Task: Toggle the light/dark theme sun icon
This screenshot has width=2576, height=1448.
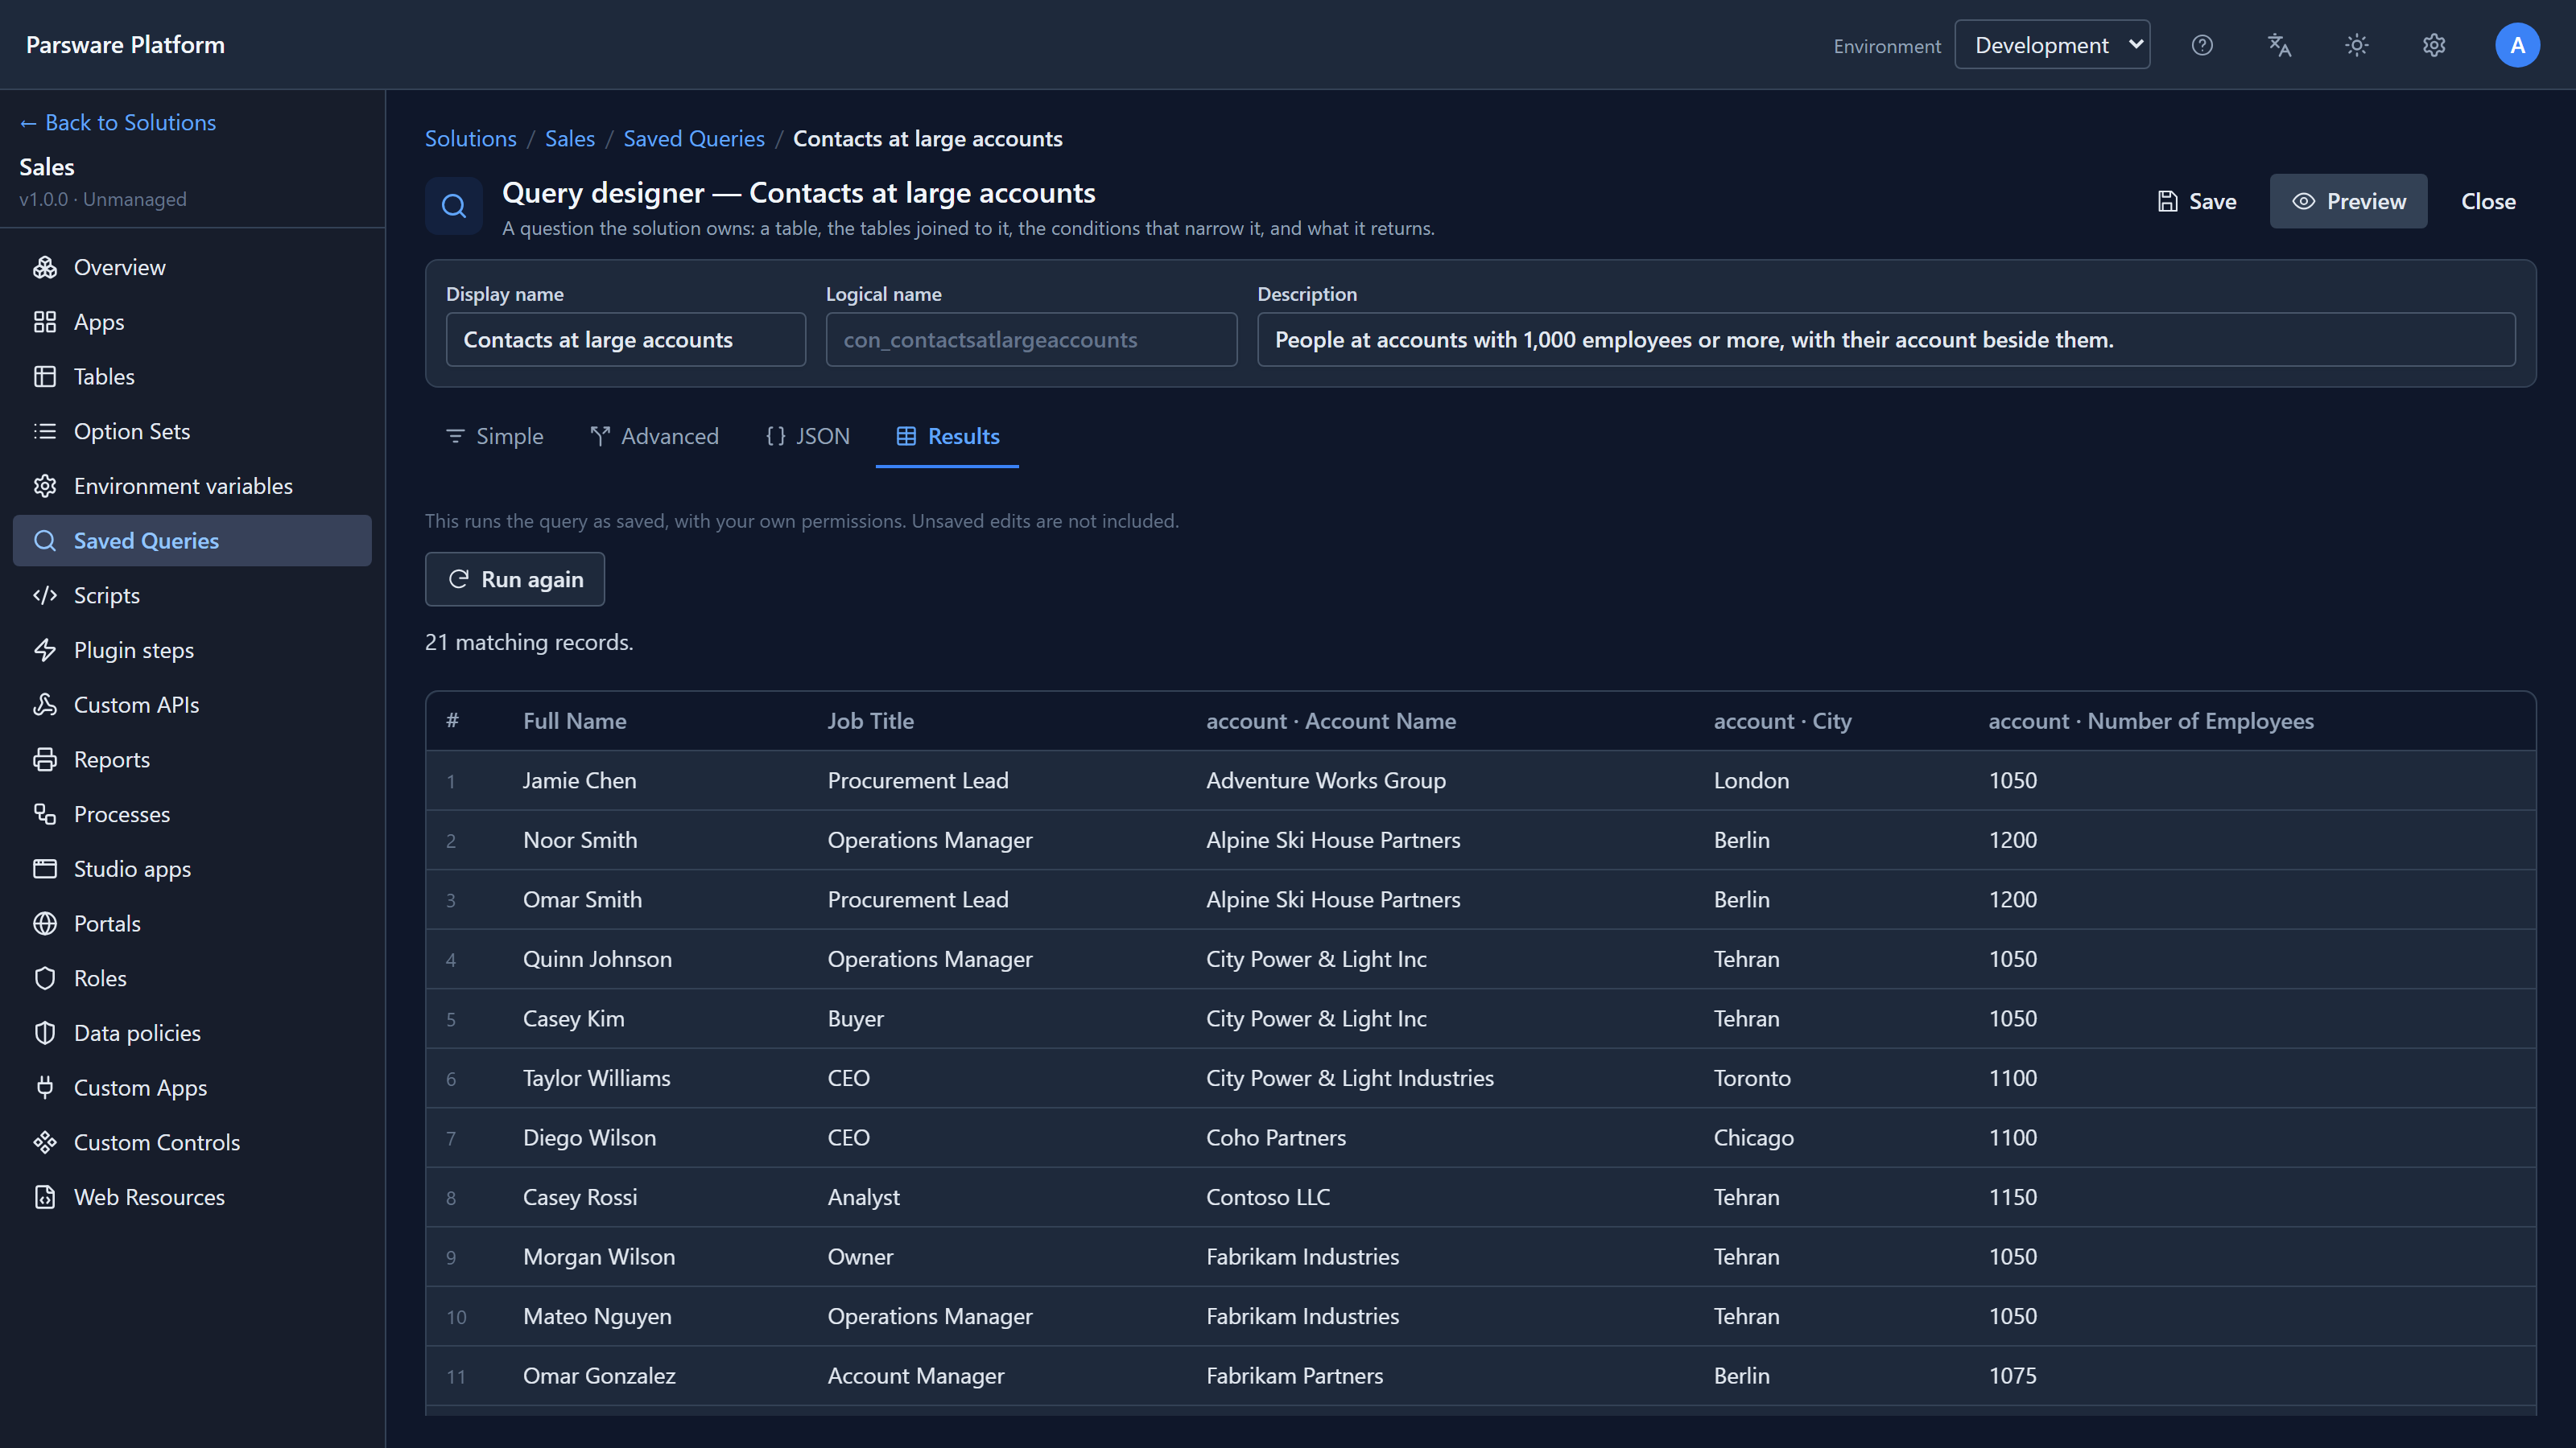Action: pos(2357,45)
